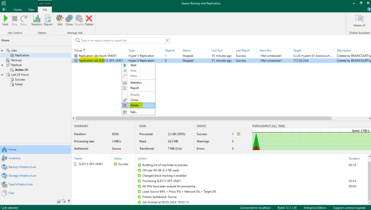
Task: Choose Start in the context menu
Action: click(x=138, y=65)
